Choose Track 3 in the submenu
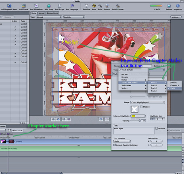 (157, 88)
